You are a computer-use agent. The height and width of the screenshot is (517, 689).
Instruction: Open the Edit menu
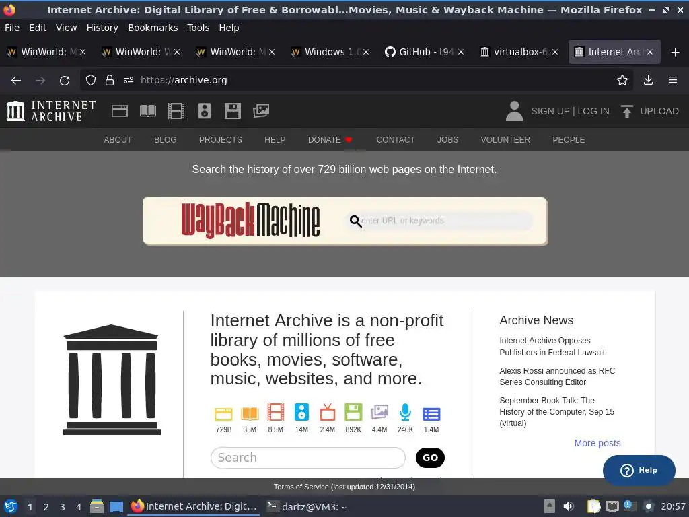(38, 28)
